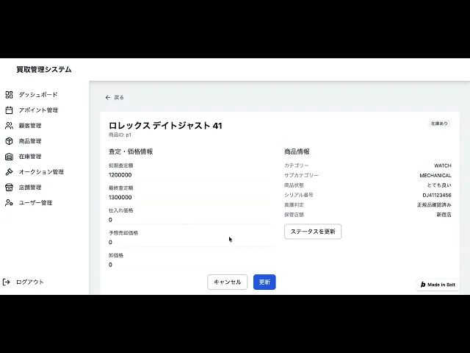Focus the 最終査定額 field with 1300000

coord(191,197)
